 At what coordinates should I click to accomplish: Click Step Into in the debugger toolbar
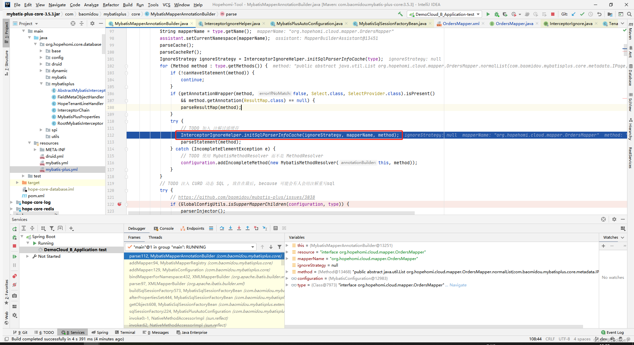[x=231, y=228]
